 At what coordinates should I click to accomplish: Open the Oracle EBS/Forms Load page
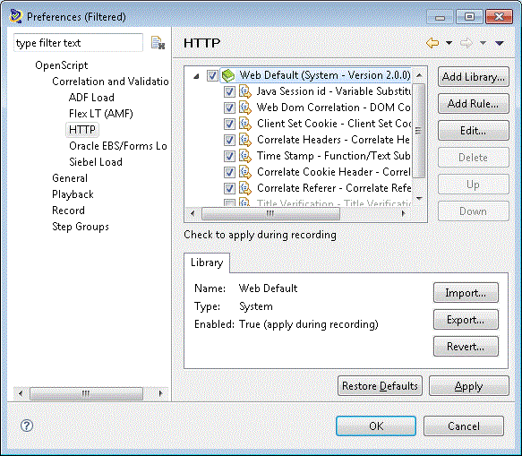[x=118, y=146]
